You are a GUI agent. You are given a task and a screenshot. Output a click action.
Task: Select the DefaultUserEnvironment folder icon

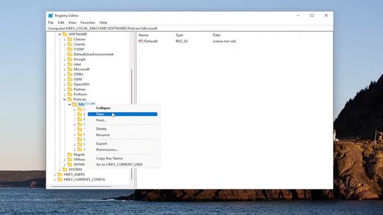click(x=70, y=54)
